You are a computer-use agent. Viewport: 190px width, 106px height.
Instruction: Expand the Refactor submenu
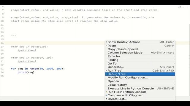[140, 56]
